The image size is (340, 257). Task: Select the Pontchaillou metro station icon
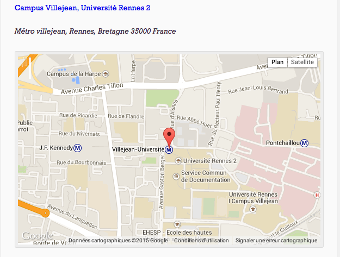(305, 143)
